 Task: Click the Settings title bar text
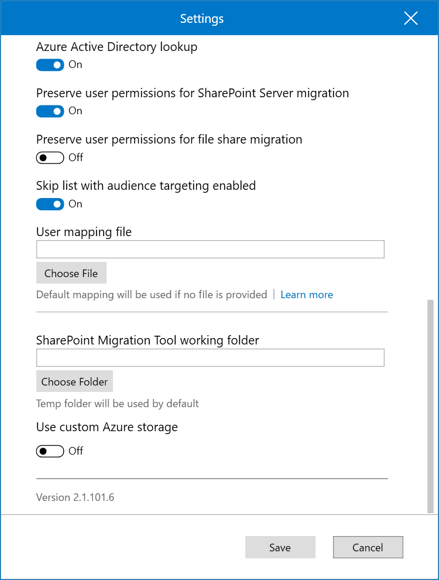click(201, 18)
